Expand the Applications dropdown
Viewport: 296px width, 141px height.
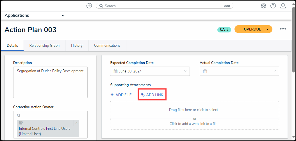tap(63, 16)
